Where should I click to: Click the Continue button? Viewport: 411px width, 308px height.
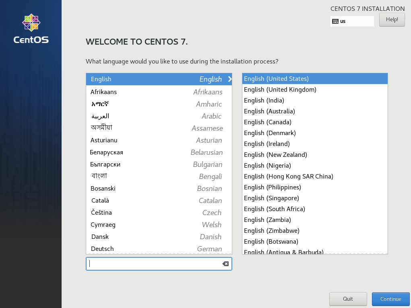click(390, 299)
